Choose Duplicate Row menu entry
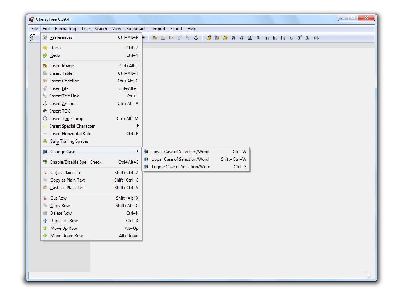 tap(91, 221)
